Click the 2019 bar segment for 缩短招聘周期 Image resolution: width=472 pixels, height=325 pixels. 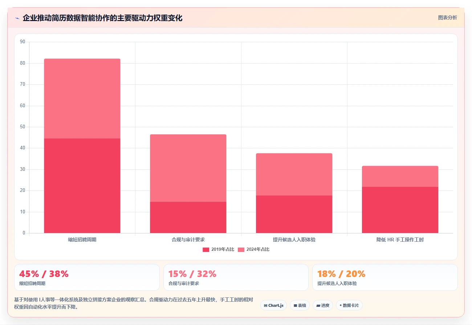(x=82, y=186)
